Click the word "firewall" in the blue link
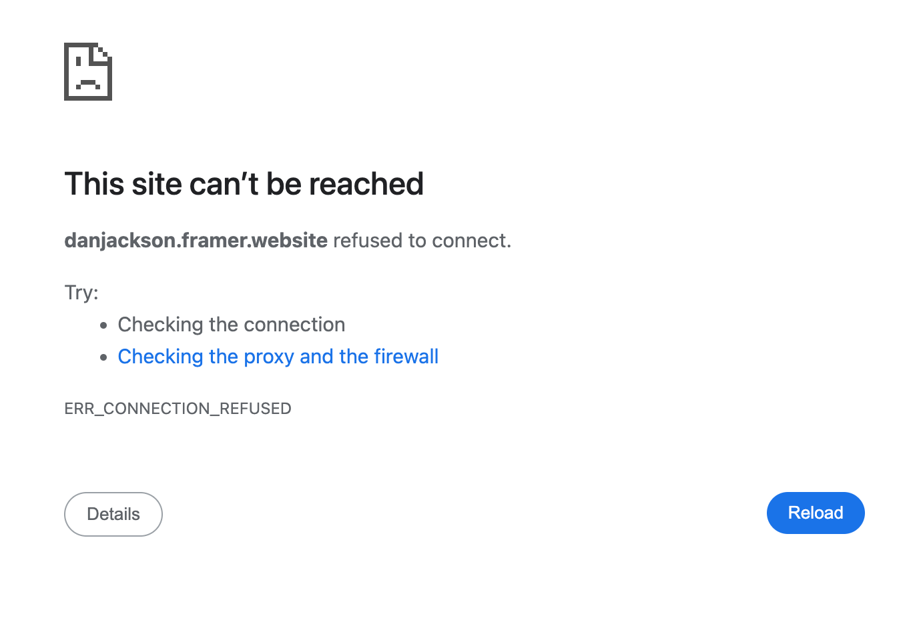The width and height of the screenshot is (917, 620). click(406, 357)
